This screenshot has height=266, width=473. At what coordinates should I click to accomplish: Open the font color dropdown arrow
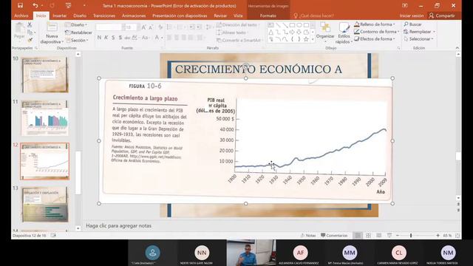163,38
